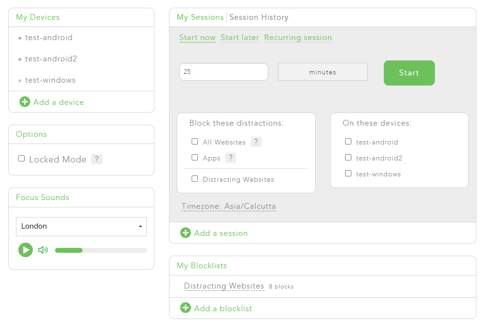Open the London focus sound dropdown
The height and width of the screenshot is (333, 489).
pos(81,226)
